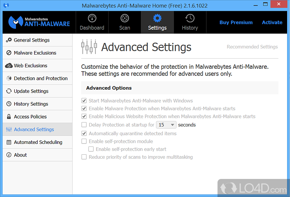The height and width of the screenshot is (197, 290).
Task: Click the Access Policies padlock icon
Action: 9,117
